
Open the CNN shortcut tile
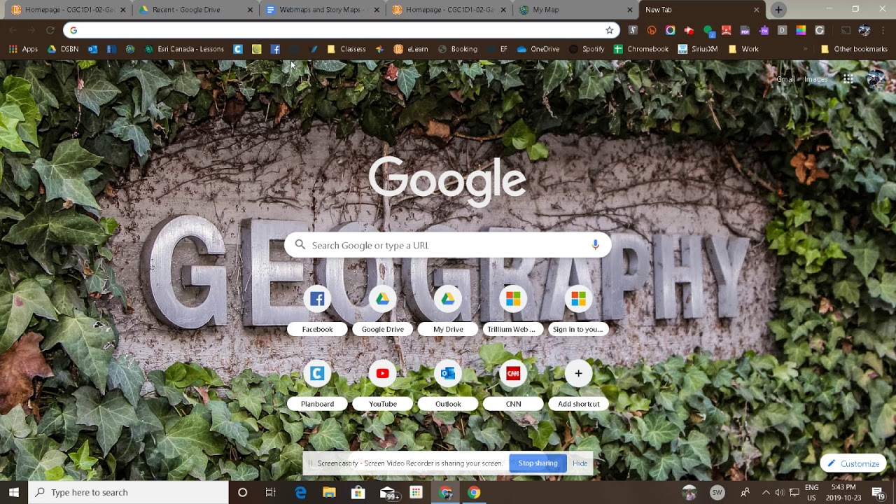[x=513, y=385]
